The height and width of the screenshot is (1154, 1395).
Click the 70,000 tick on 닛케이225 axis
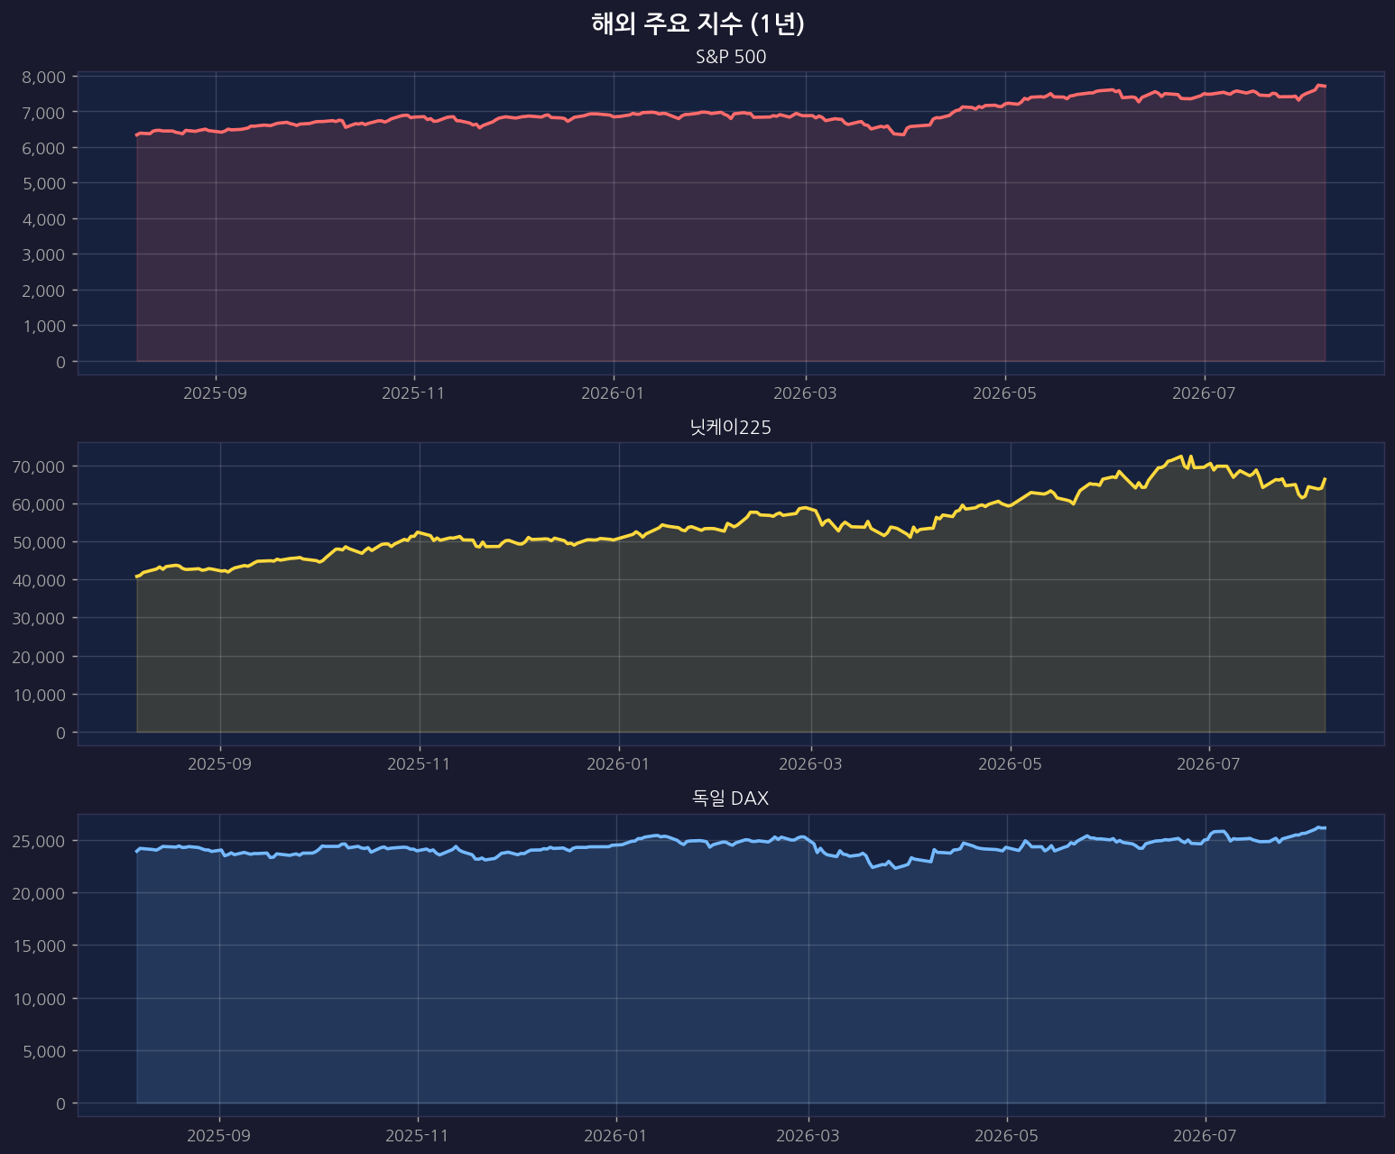pyautogui.click(x=39, y=466)
